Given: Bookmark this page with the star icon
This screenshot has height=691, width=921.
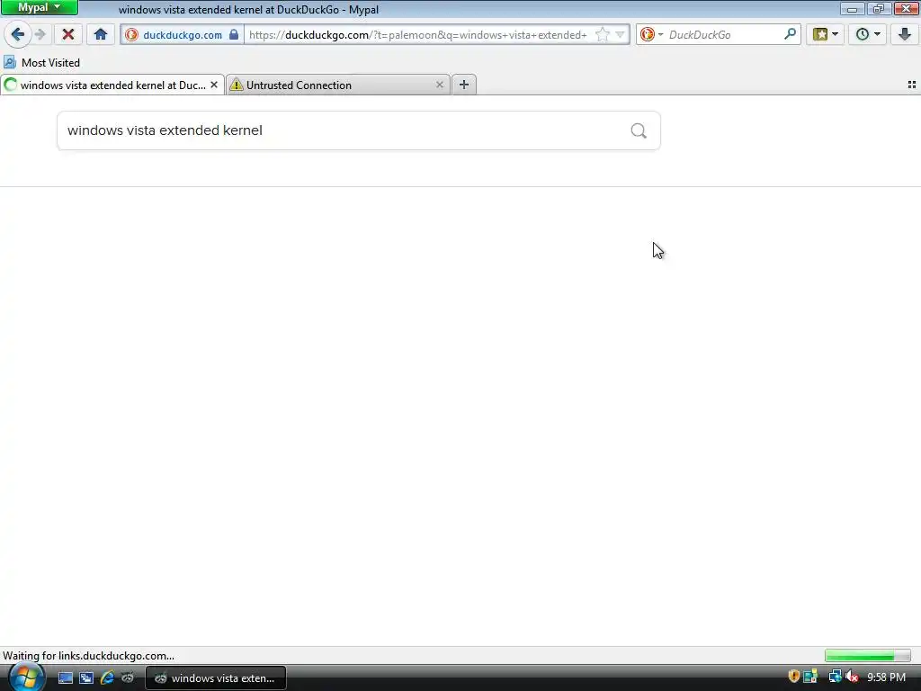Looking at the screenshot, I should (x=602, y=35).
